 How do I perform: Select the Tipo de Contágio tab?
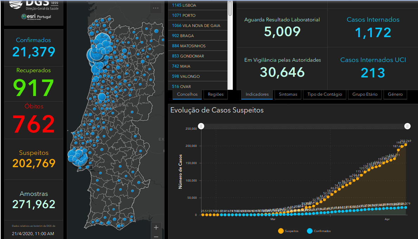(x=324, y=94)
